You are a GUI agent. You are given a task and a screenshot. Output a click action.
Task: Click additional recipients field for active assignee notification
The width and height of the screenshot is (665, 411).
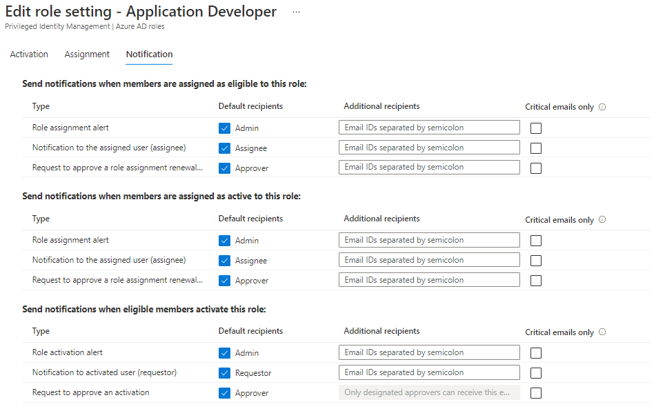coord(429,260)
